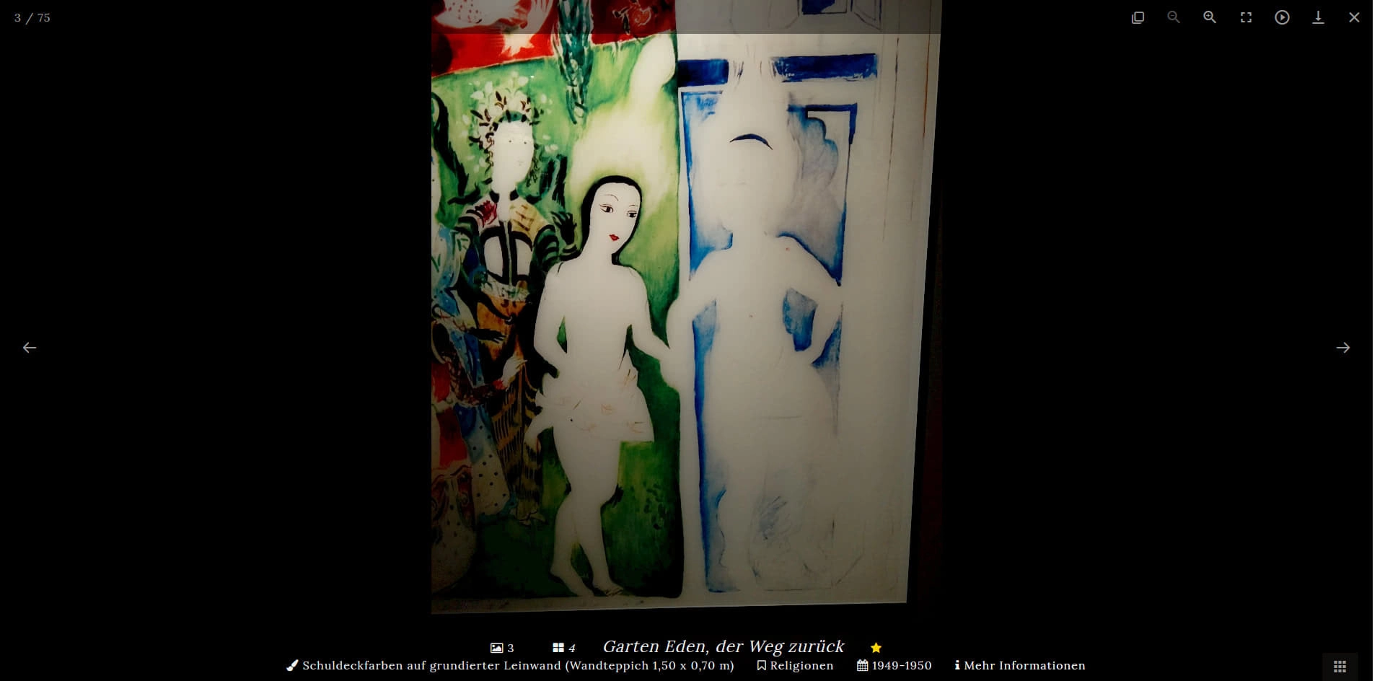Click the 1949-1950 date label
Image resolution: width=1385 pixels, height=681 pixels.
[894, 665]
